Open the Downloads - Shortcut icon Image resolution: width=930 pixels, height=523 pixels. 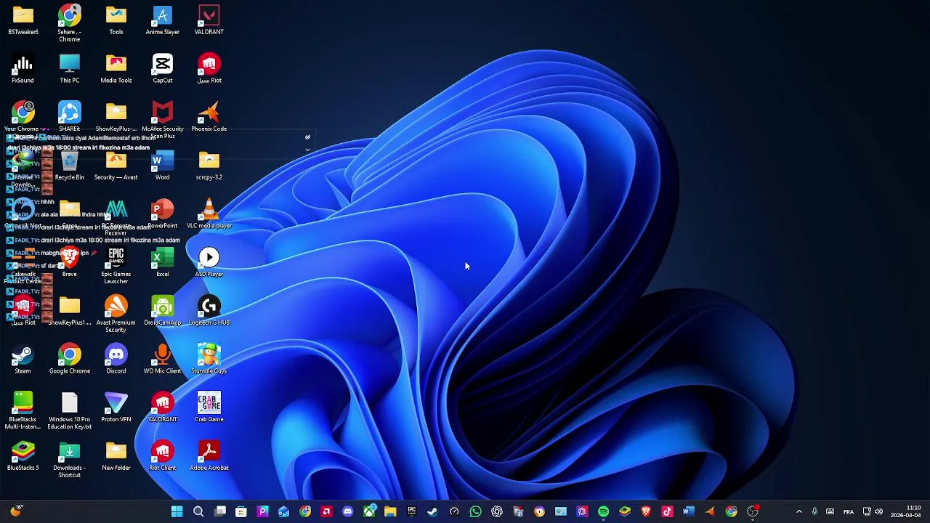point(70,460)
